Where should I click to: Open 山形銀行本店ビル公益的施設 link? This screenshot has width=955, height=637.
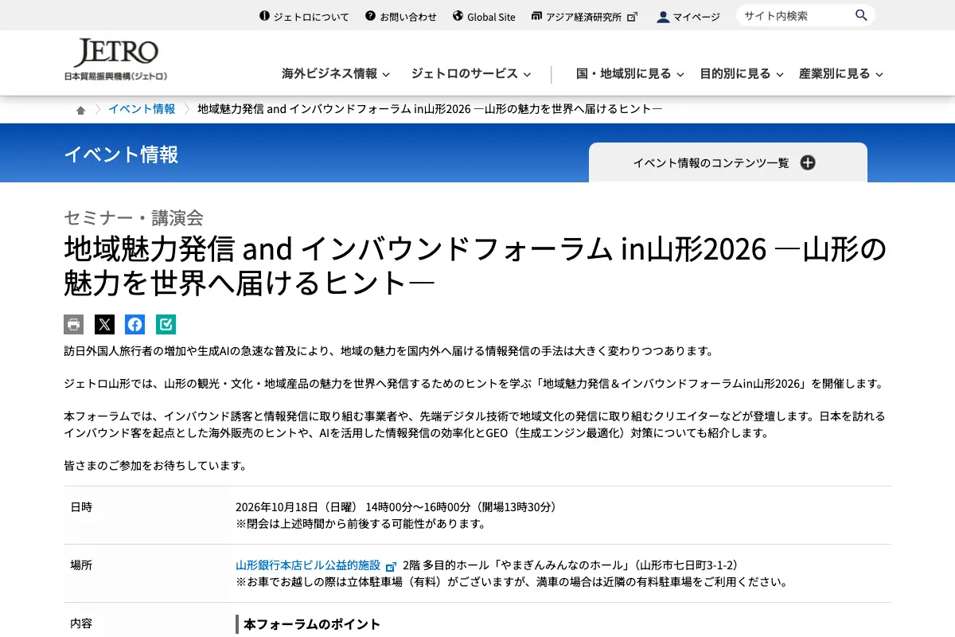(308, 565)
